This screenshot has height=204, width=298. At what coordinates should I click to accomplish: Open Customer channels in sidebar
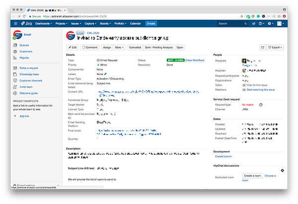click(x=31, y=80)
